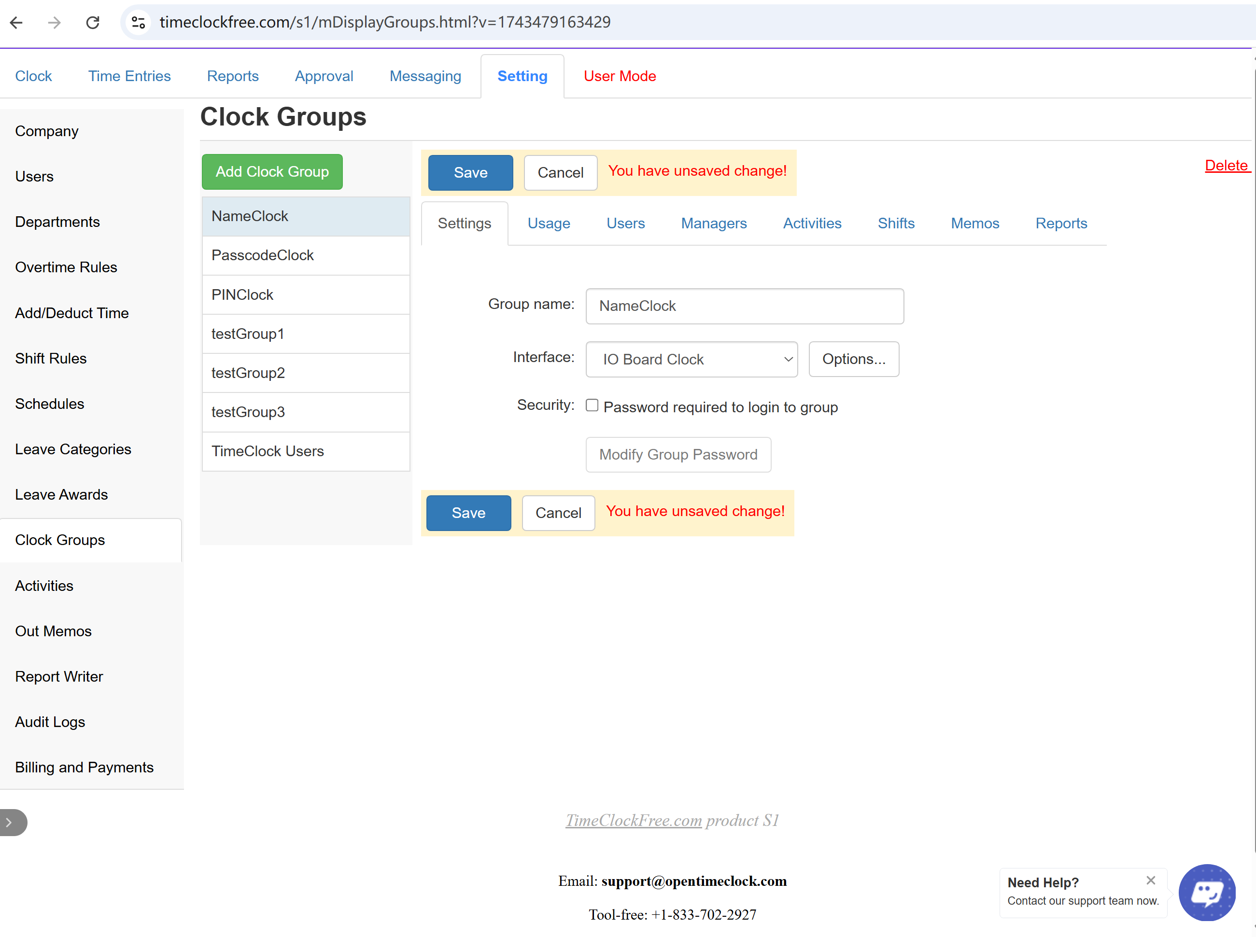
Task: Select testGroup1 in the list
Action: coord(306,334)
